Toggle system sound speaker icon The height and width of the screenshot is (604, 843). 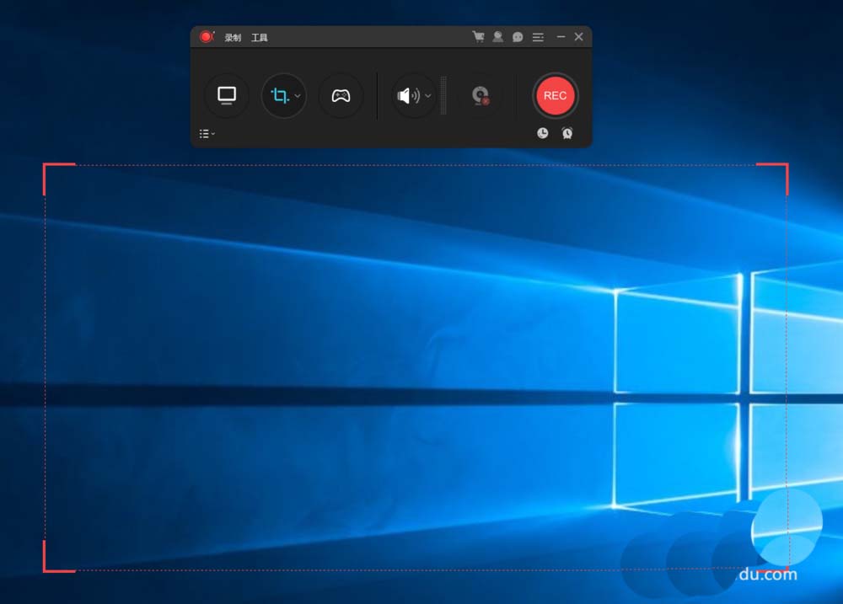pyautogui.click(x=408, y=96)
